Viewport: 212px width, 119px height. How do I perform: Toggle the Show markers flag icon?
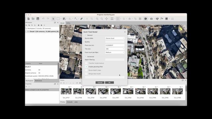pos(162,19)
